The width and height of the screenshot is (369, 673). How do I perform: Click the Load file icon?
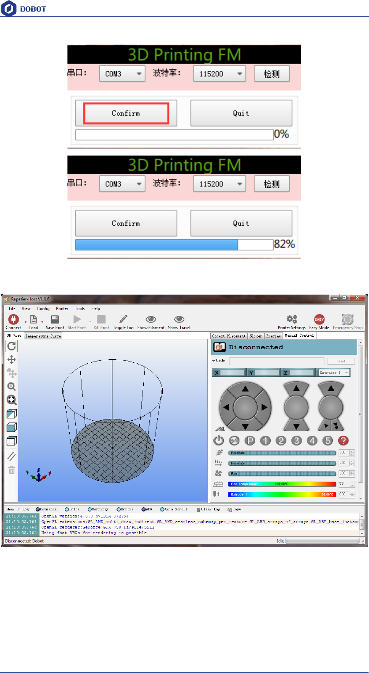click(x=34, y=319)
